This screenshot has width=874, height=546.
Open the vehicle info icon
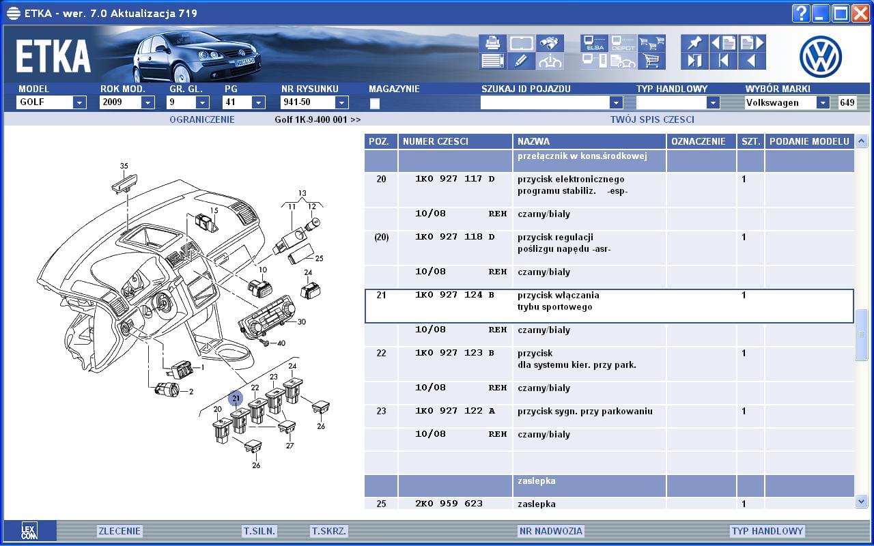(550, 61)
